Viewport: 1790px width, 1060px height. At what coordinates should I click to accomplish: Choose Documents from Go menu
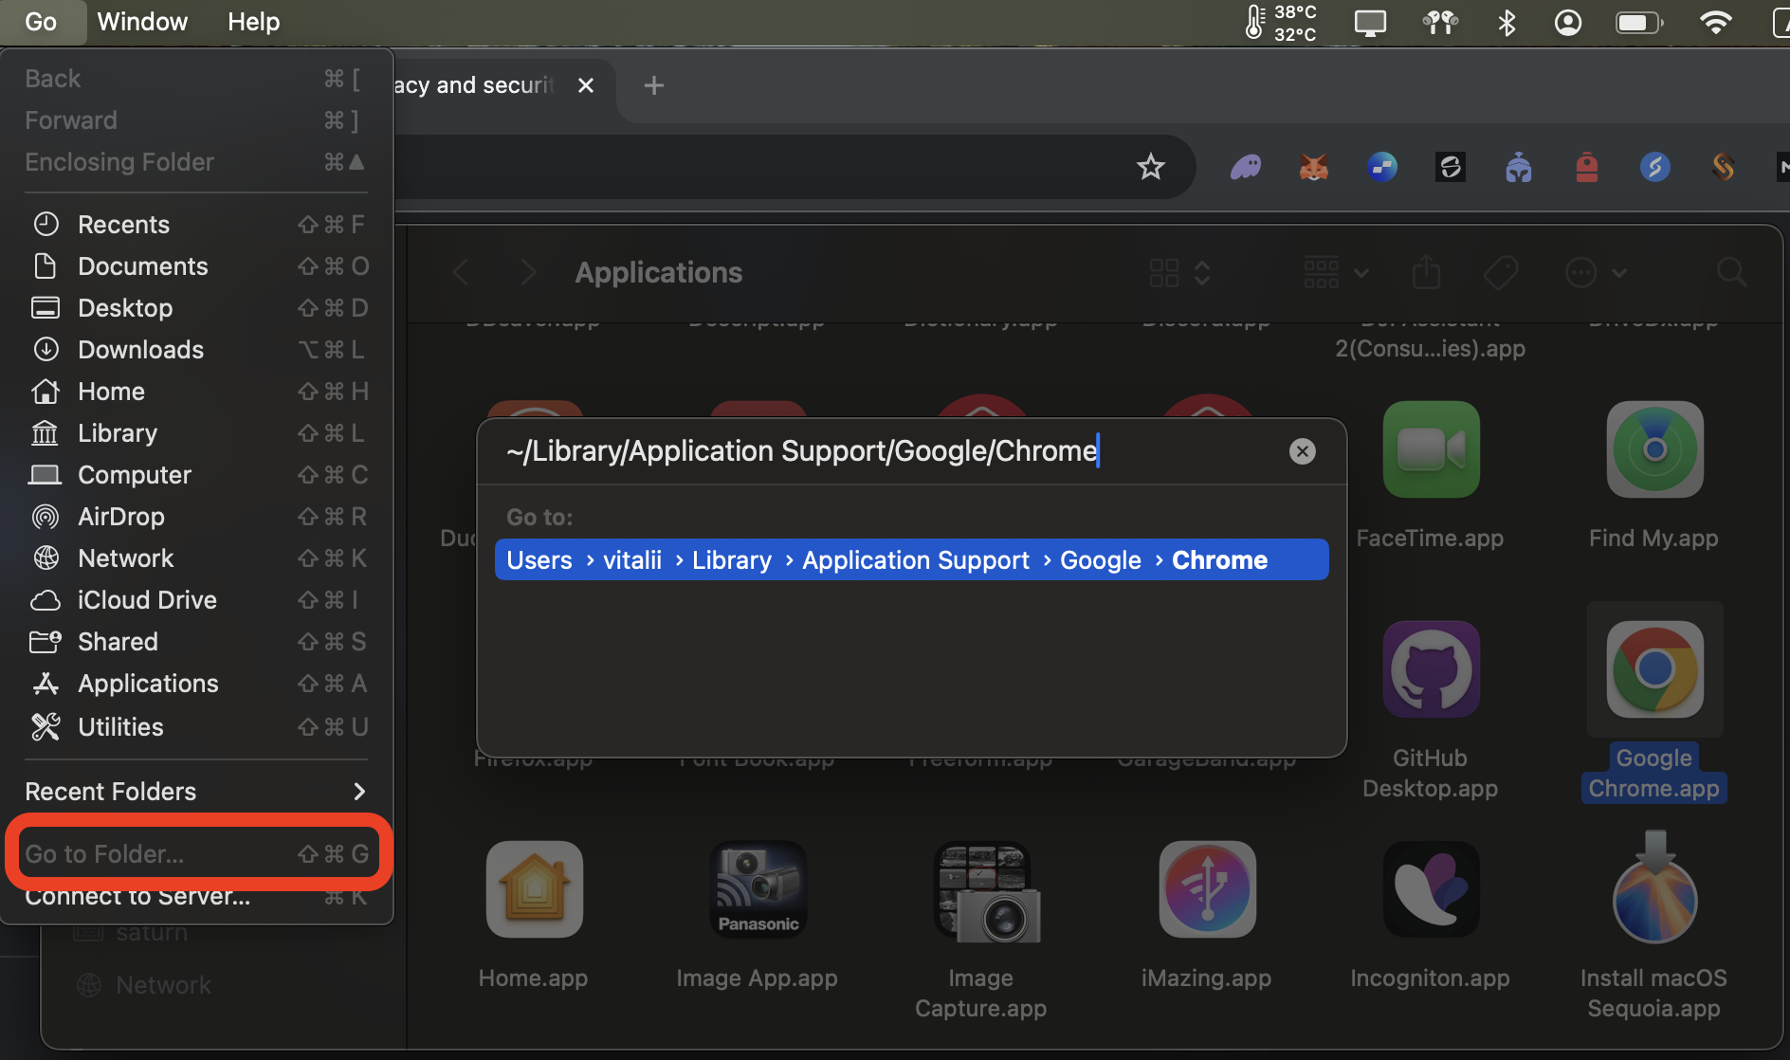click(x=196, y=266)
